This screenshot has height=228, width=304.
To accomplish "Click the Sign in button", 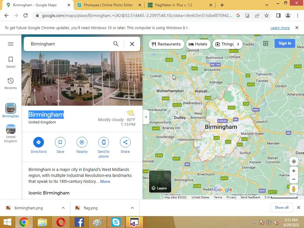I will (x=285, y=43).
